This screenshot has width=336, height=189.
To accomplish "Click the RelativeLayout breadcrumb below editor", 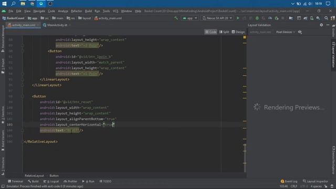I will [x=34, y=176].
